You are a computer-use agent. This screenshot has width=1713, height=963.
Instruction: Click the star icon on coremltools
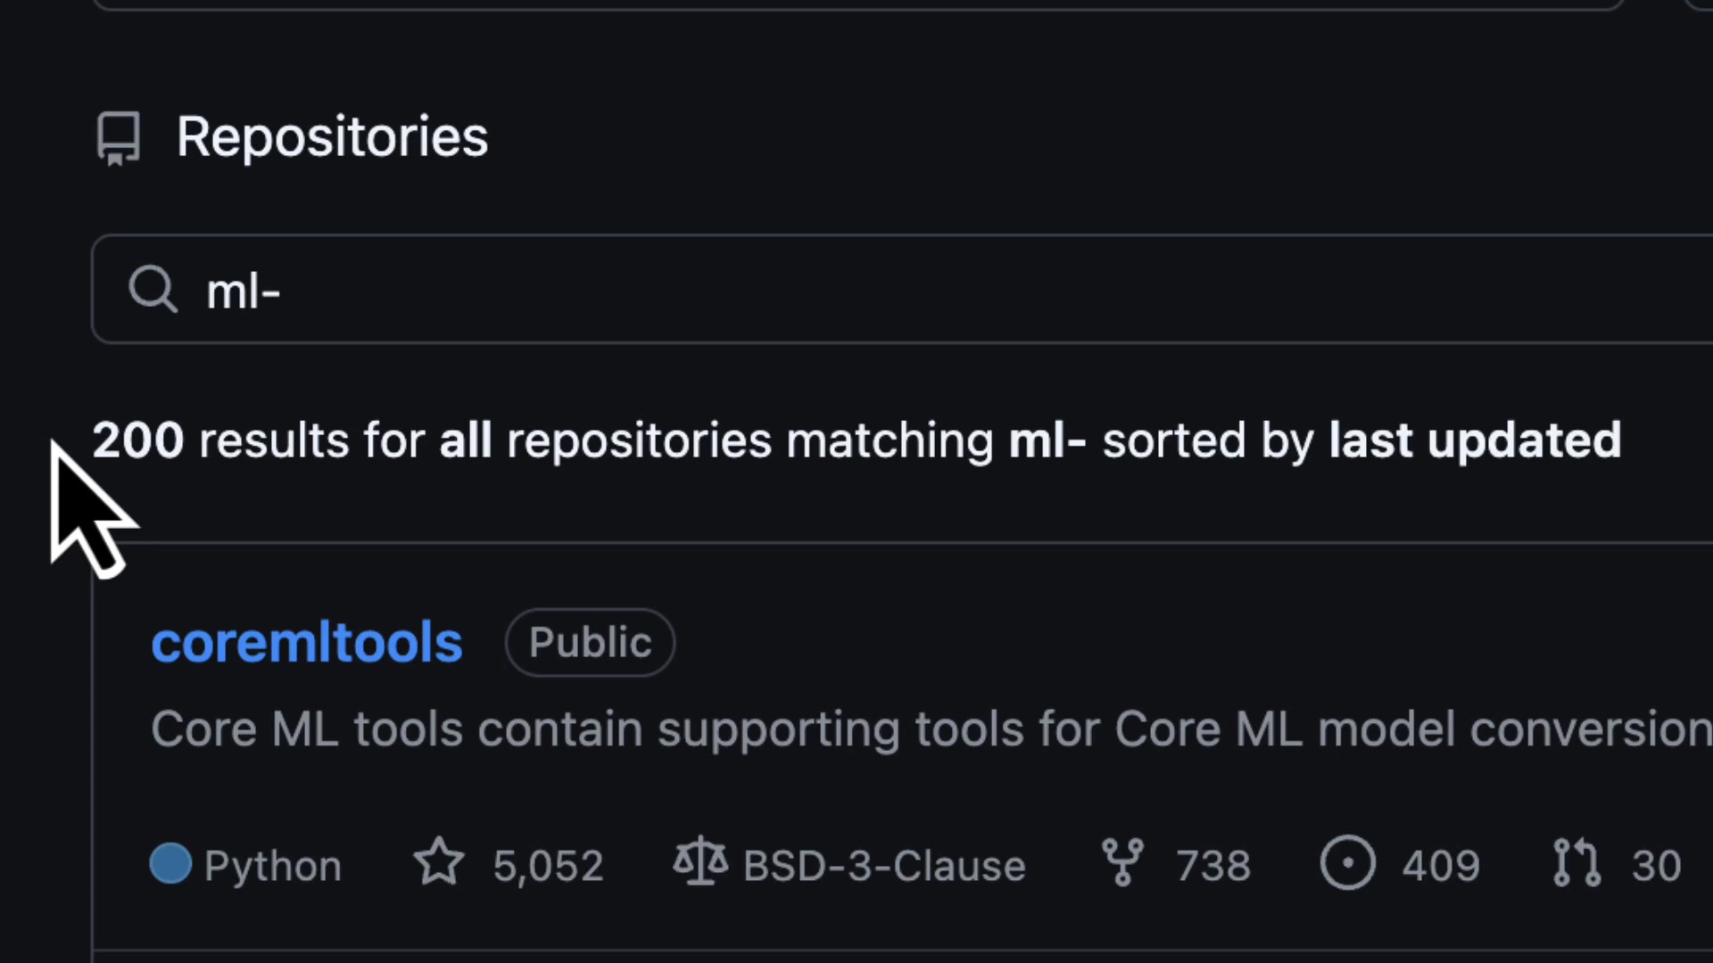(x=438, y=862)
